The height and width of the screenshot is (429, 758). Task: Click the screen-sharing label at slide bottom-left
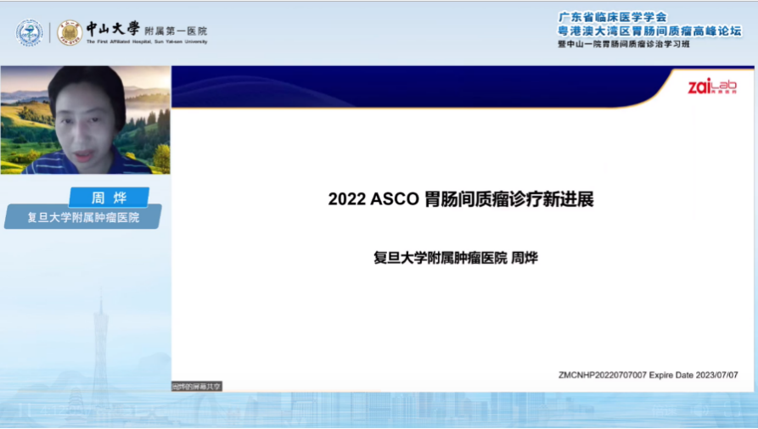(197, 387)
